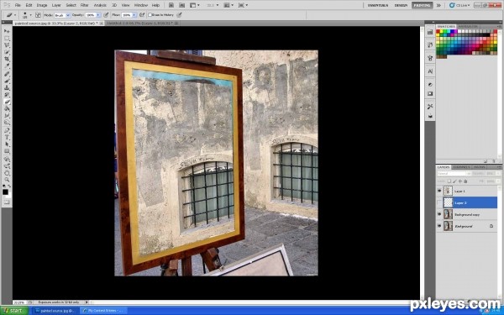Toggle Quick Mask mode at toolbox bottom
This screenshot has height=315, width=504.
pos(7,202)
